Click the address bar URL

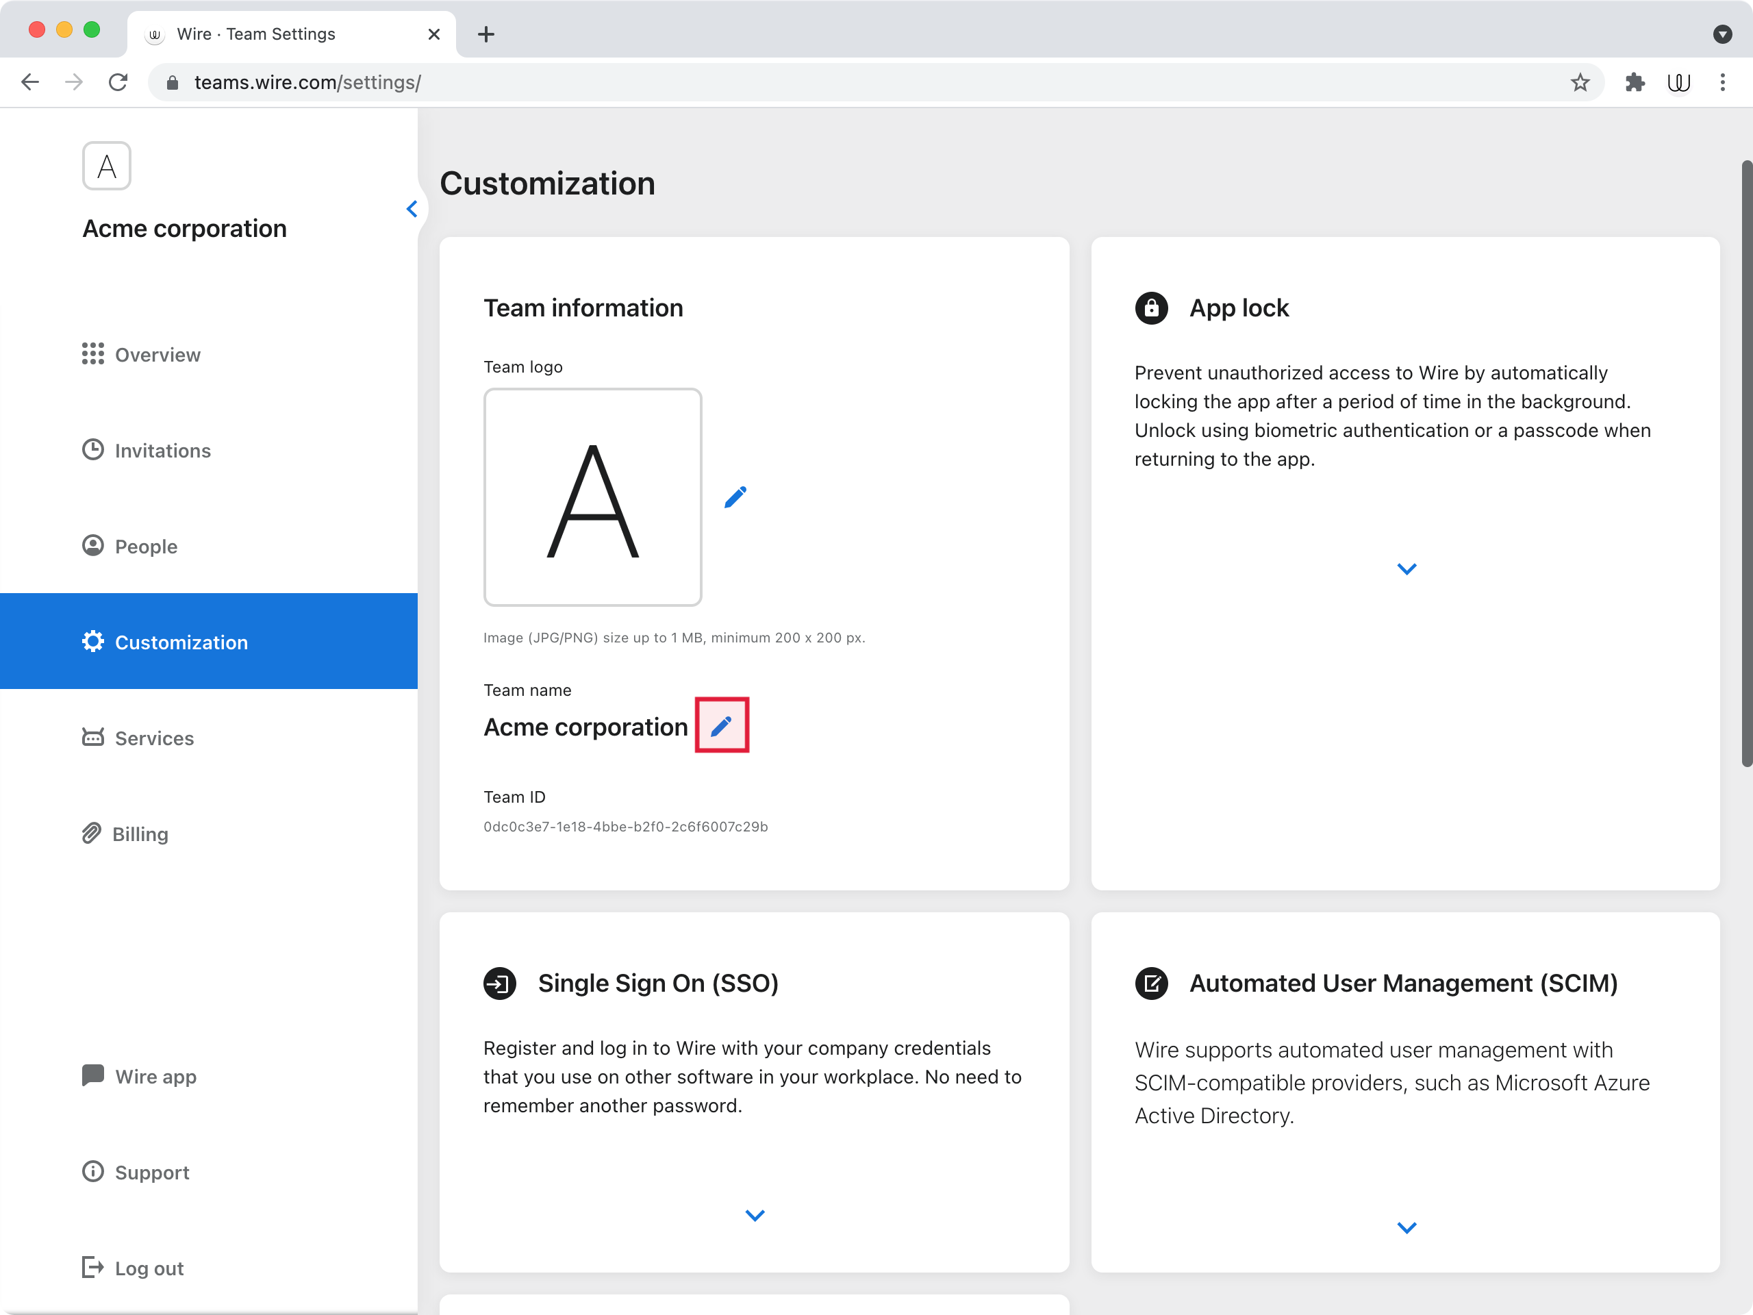tap(307, 82)
